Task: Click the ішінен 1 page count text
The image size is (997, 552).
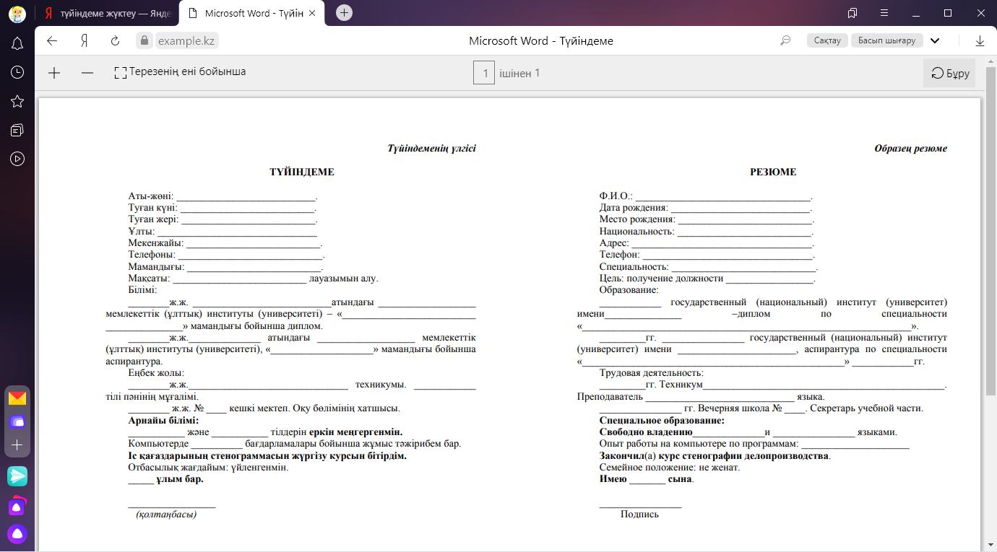Action: pos(519,73)
